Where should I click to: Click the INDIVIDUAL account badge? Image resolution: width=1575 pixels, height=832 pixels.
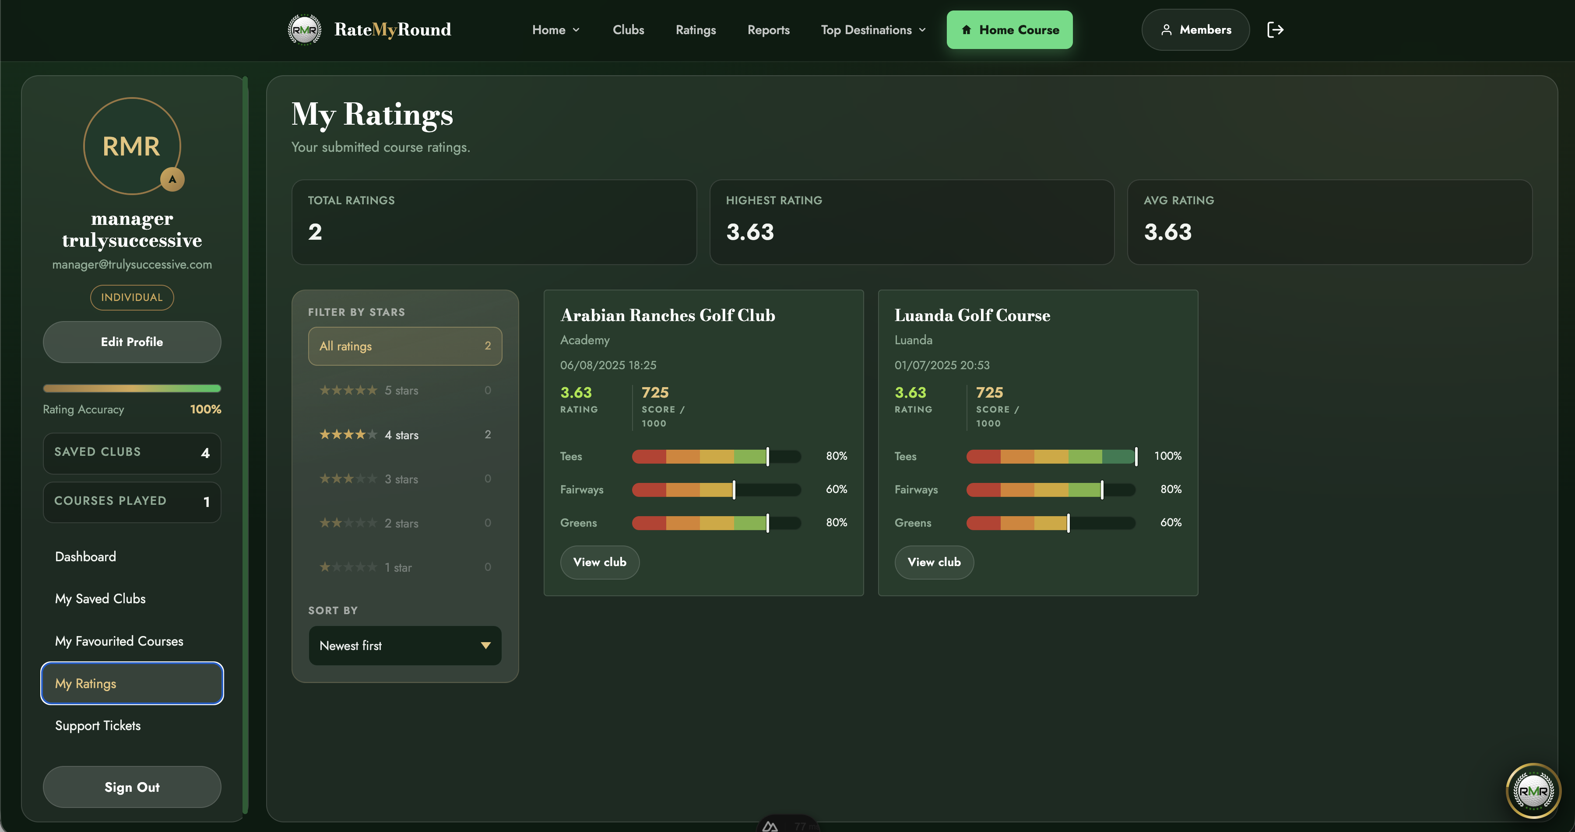(132, 297)
